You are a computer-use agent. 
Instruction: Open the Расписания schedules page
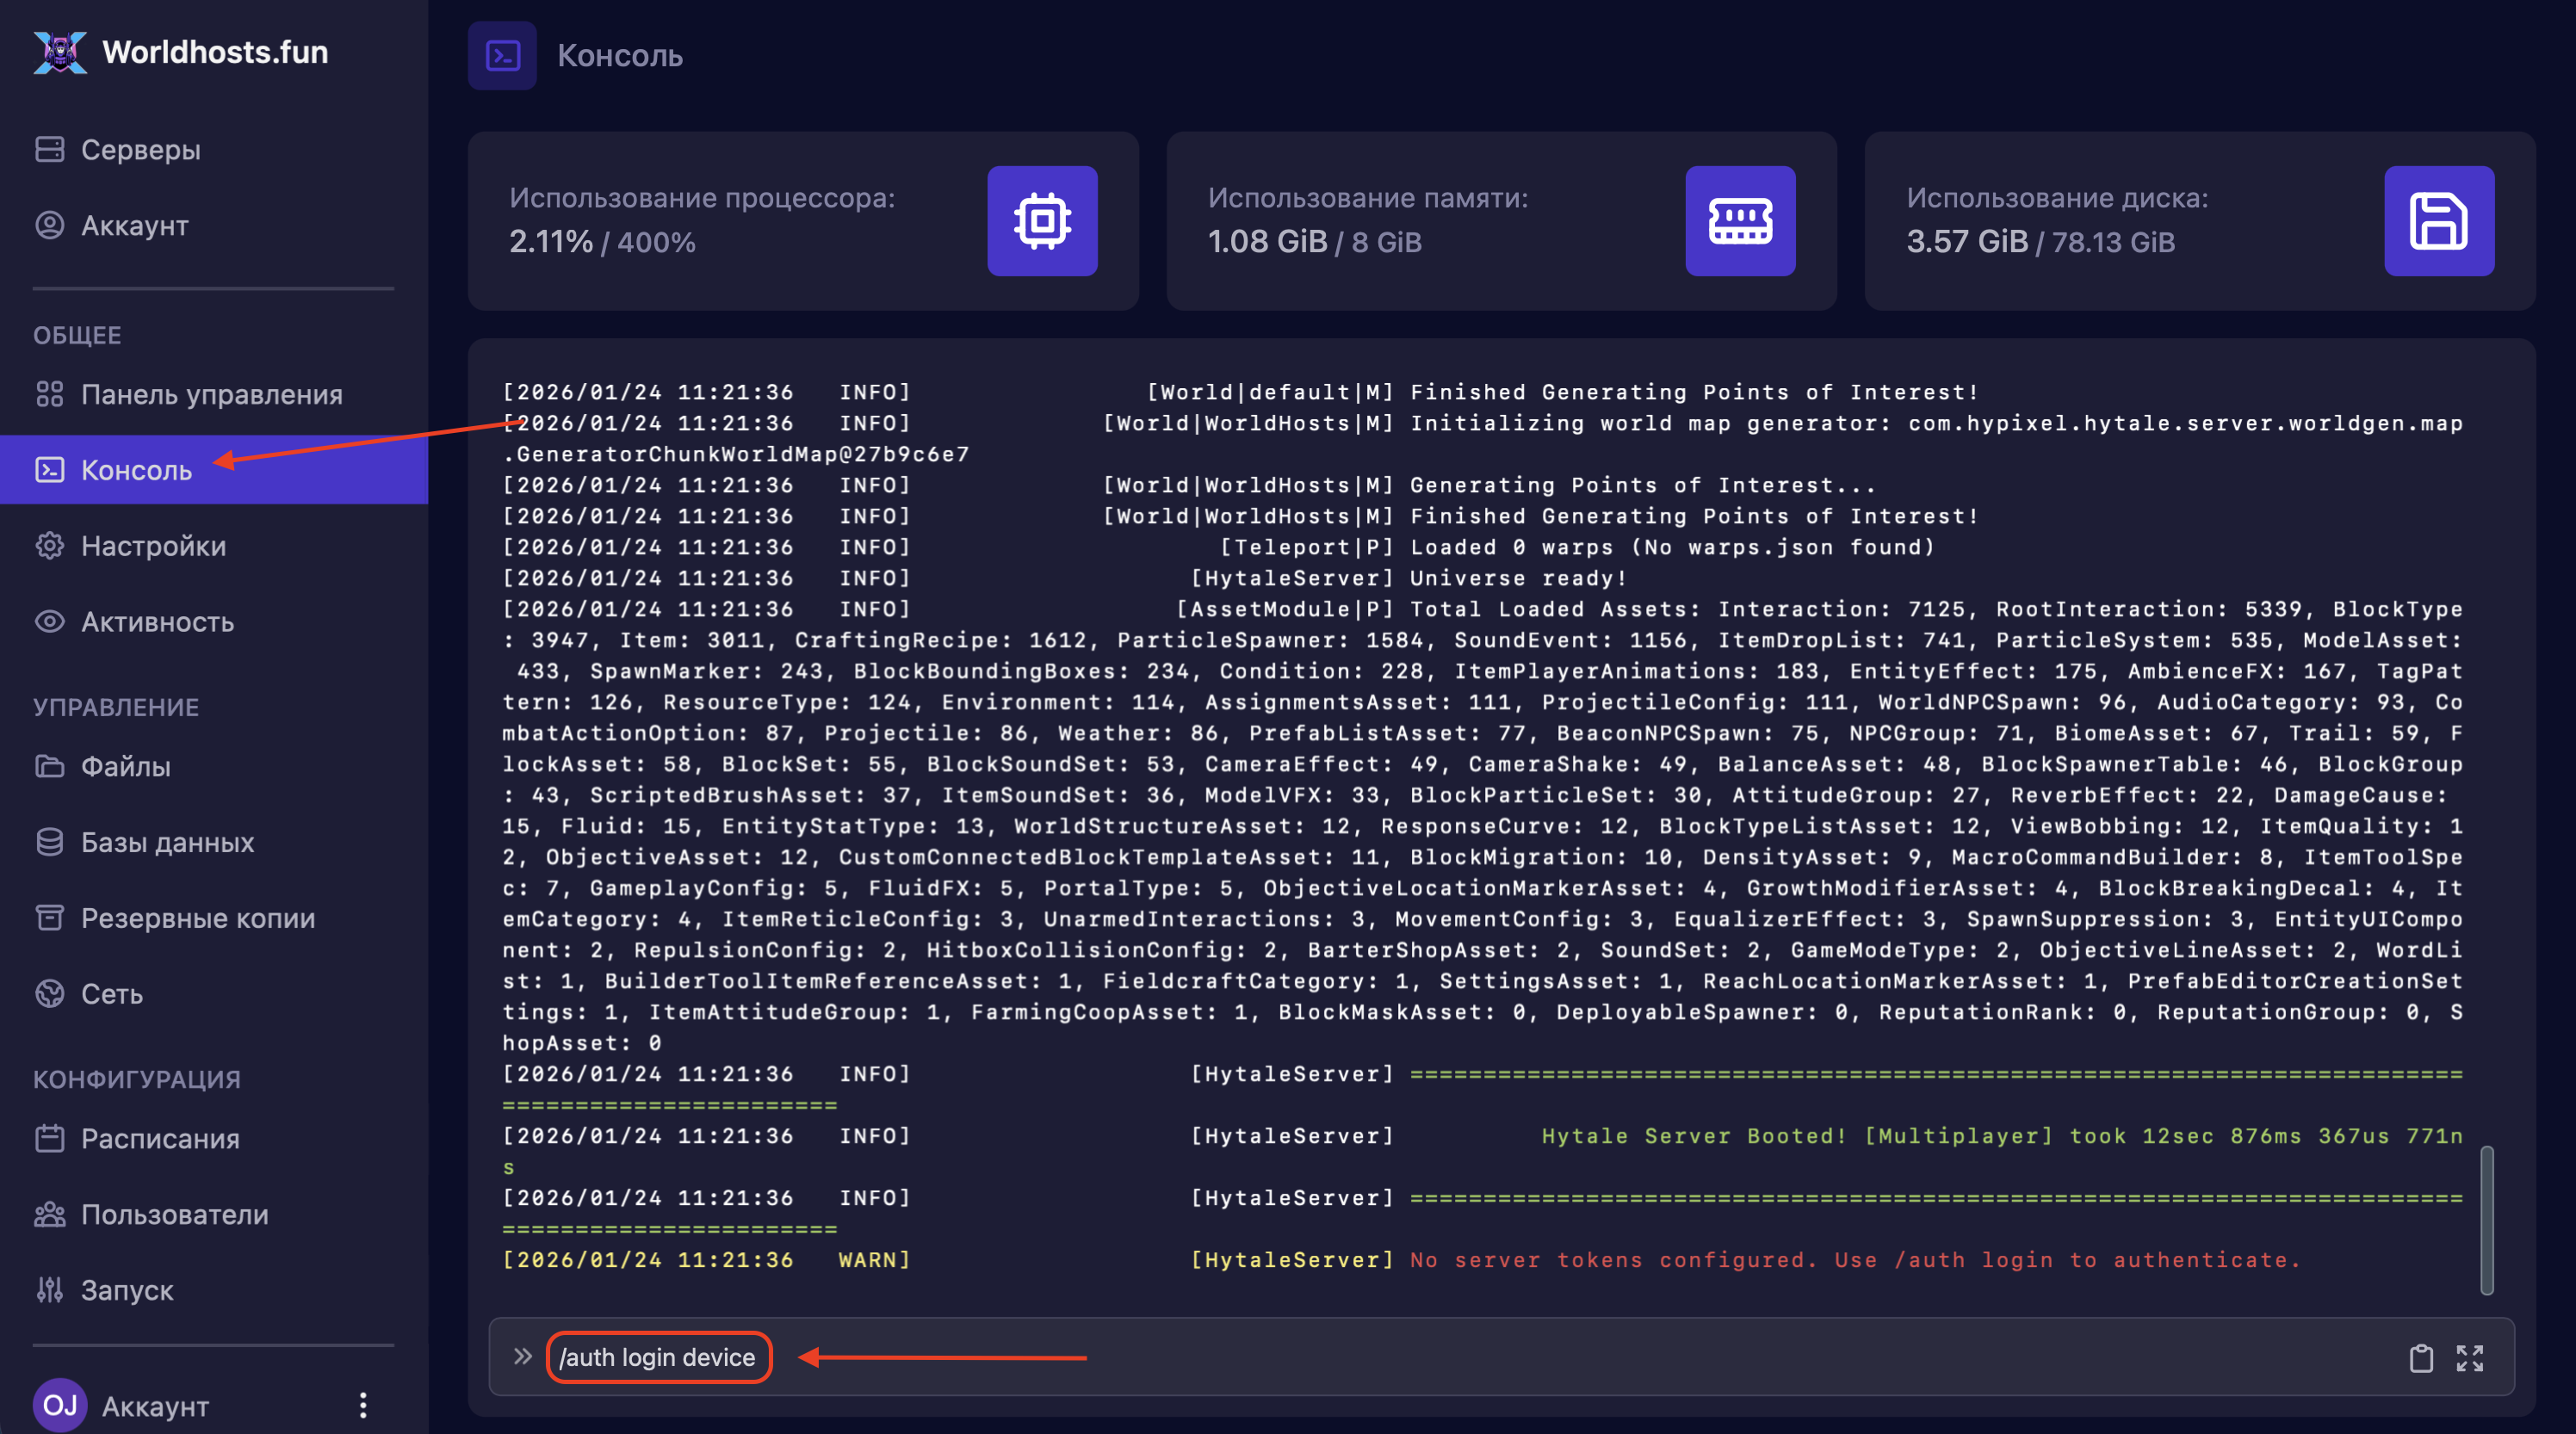[x=160, y=1138]
